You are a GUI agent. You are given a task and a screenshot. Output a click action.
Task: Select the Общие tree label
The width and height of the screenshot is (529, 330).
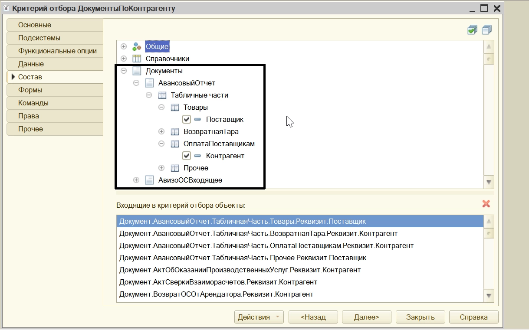[x=157, y=46]
